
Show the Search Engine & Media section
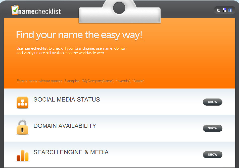point(212,155)
